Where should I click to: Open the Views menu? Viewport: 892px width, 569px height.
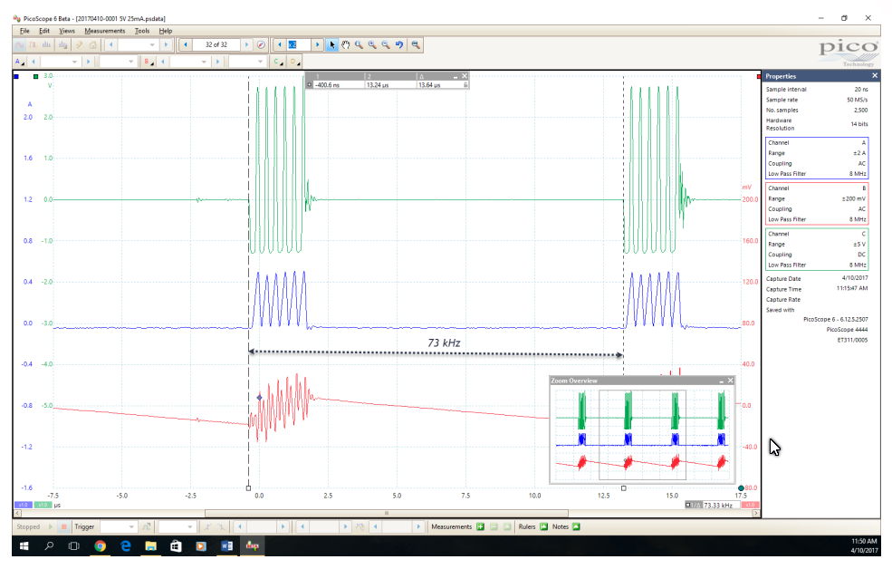(x=66, y=31)
